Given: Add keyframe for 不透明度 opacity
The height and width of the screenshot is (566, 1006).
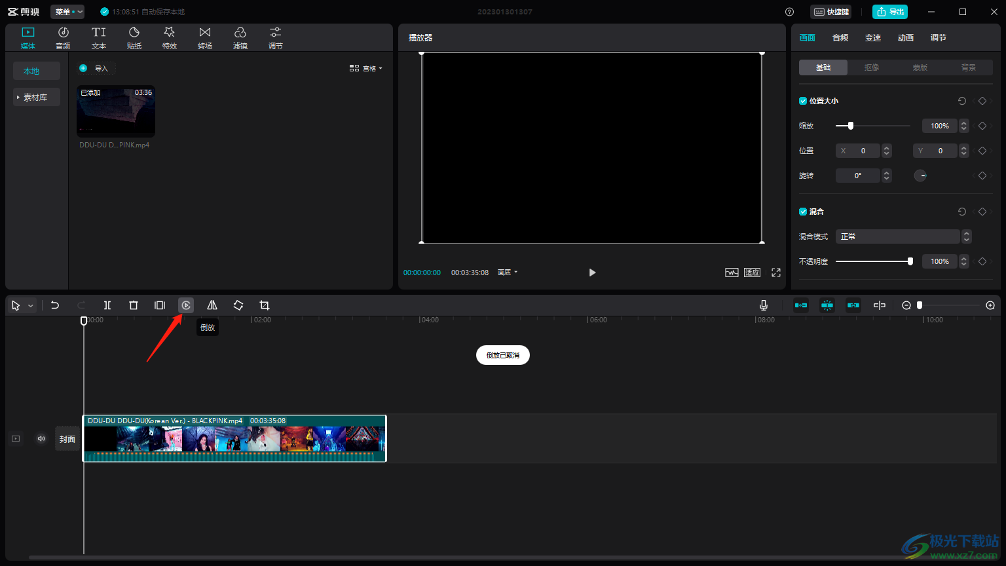Looking at the screenshot, I should point(982,261).
